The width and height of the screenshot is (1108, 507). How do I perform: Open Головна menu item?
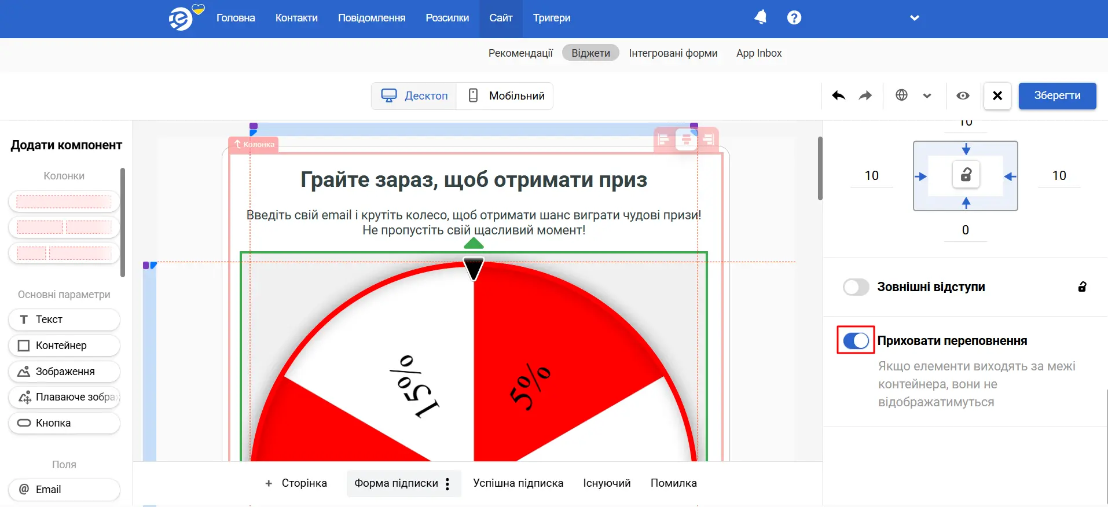click(x=236, y=18)
